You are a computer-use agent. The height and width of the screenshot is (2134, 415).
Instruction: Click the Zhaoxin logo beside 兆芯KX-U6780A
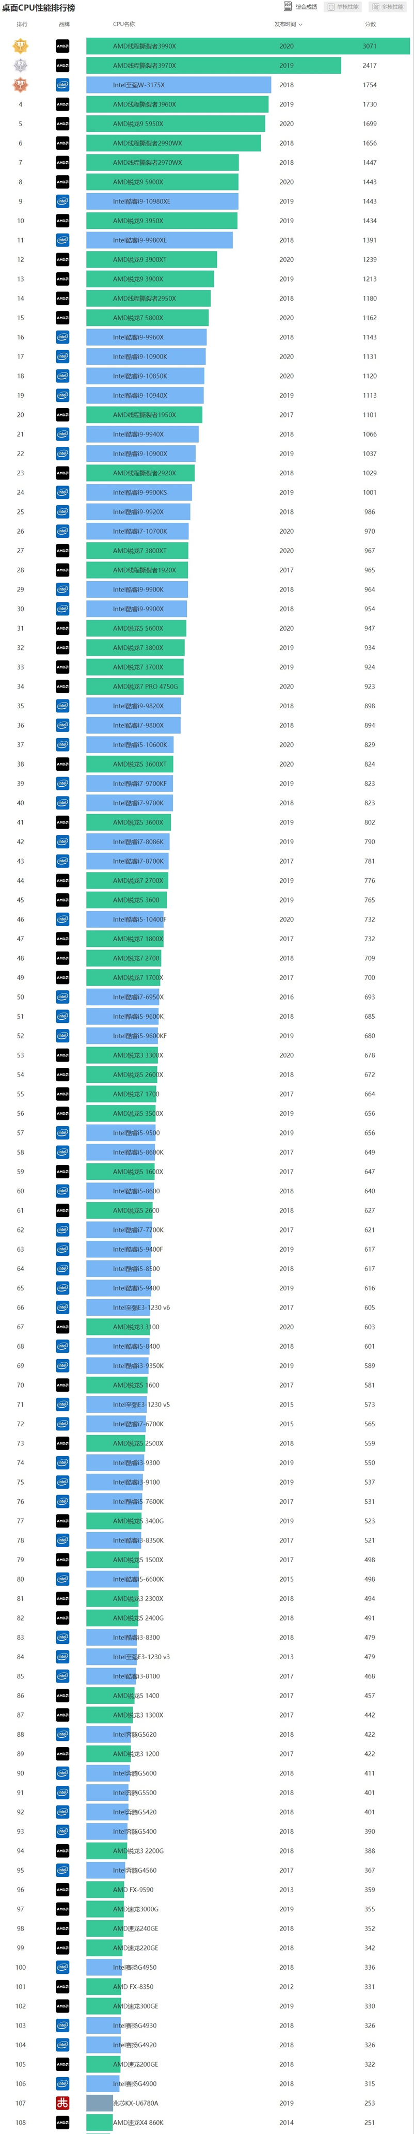(x=62, y=2102)
